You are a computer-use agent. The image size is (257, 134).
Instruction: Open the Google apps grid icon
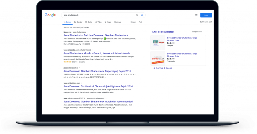click(x=196, y=15)
